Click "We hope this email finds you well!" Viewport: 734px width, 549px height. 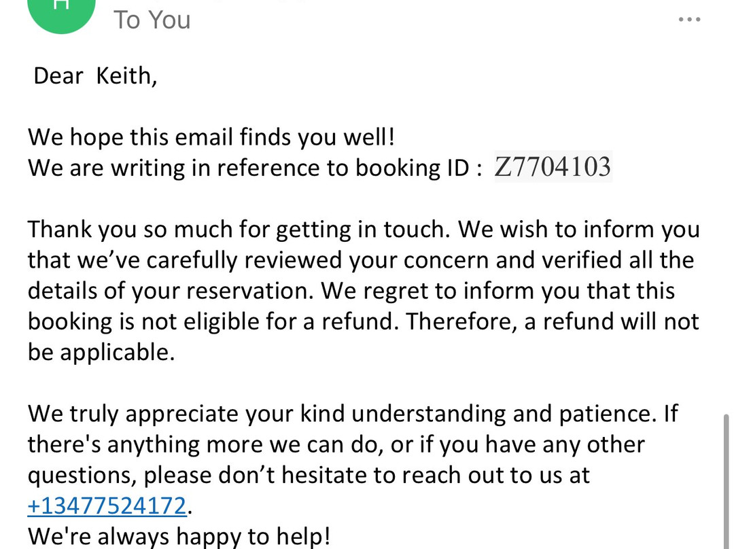click(x=211, y=137)
